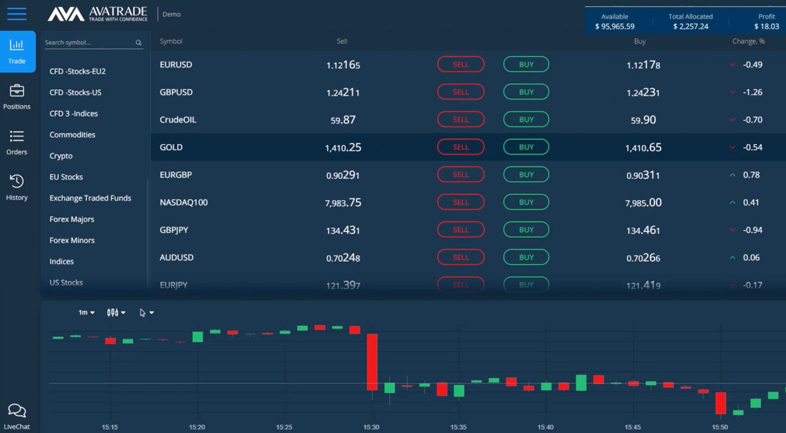Viewport: 786px width, 433px height.
Task: Select the cursor tool on the chart
Action: 142,312
